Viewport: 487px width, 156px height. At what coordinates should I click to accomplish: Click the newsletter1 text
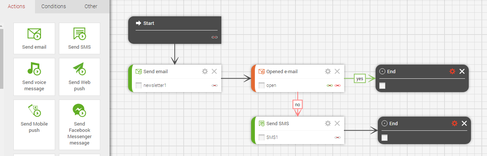(155, 85)
